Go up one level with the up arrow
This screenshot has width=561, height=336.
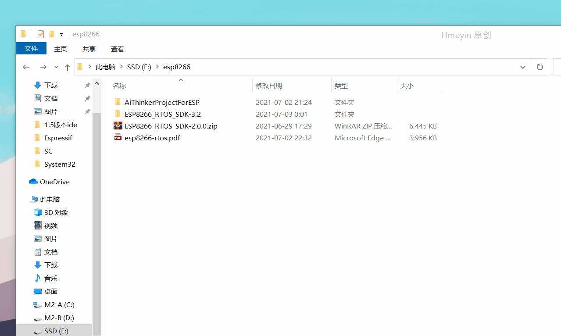tap(67, 67)
